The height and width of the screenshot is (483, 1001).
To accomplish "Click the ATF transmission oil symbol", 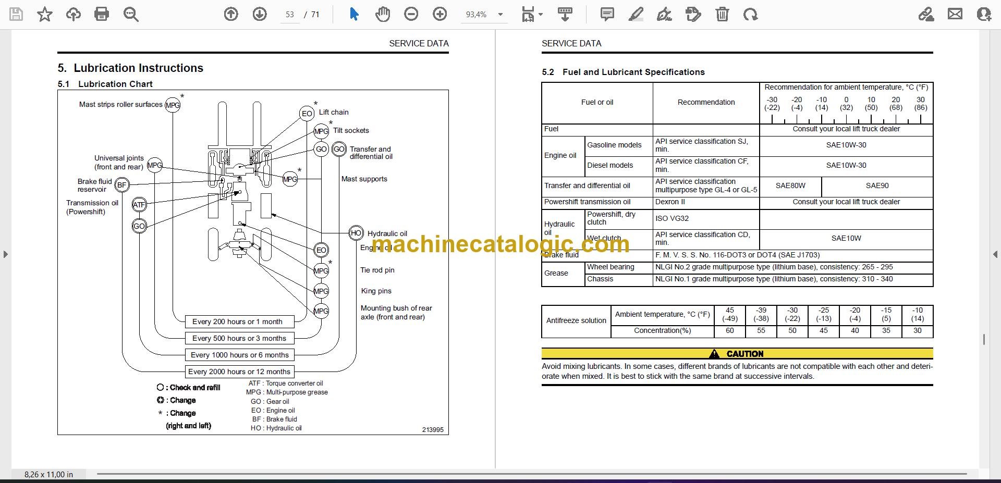I will tap(139, 205).
